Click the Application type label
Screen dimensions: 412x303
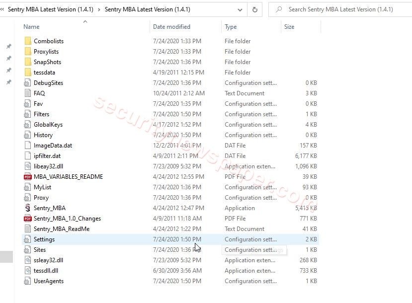pyautogui.click(x=240, y=208)
